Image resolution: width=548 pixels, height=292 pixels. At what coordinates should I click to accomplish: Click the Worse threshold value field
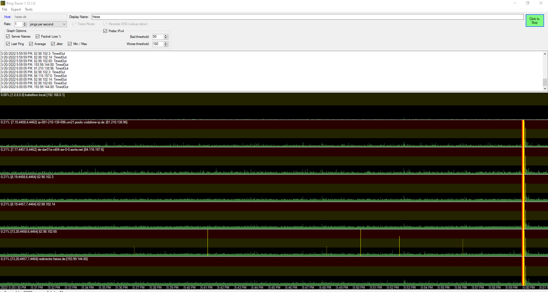tap(158, 44)
